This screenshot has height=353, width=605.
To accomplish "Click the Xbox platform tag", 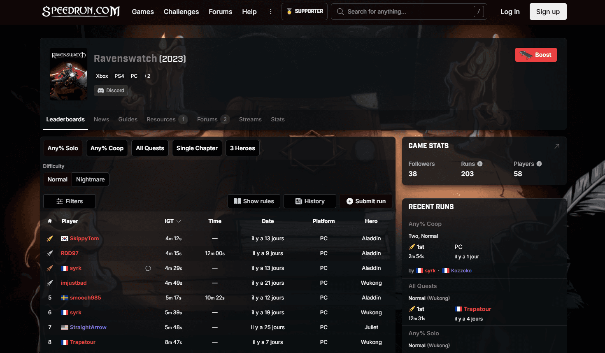I will pos(102,76).
